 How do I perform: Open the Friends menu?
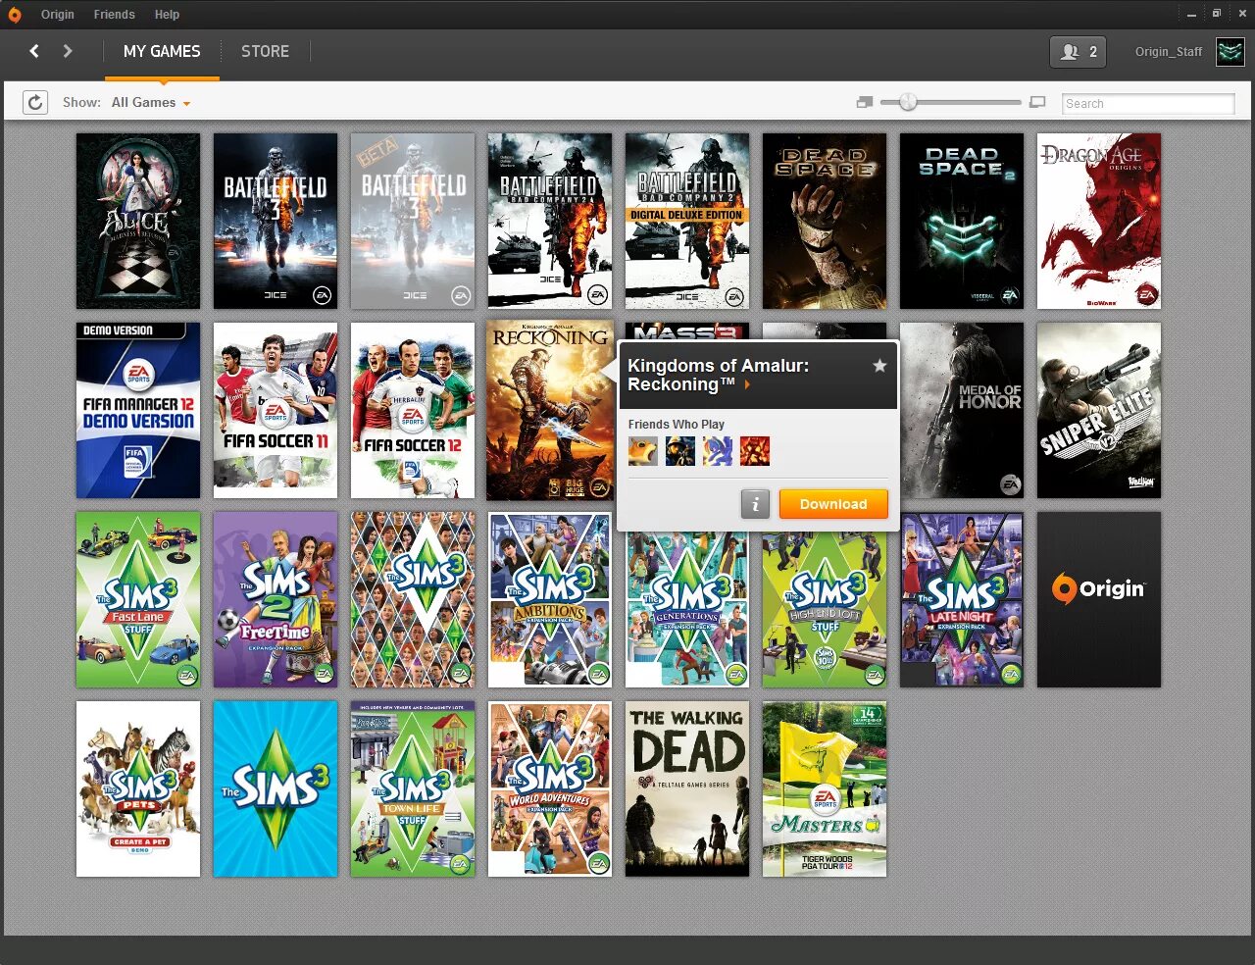(x=115, y=15)
